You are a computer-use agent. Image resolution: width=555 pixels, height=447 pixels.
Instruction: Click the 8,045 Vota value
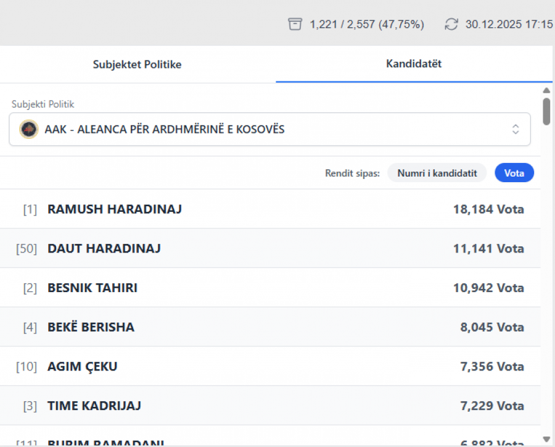[492, 327]
